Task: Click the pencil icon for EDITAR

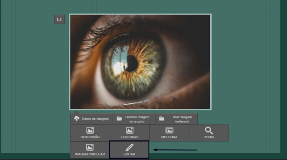Action: pos(129,147)
